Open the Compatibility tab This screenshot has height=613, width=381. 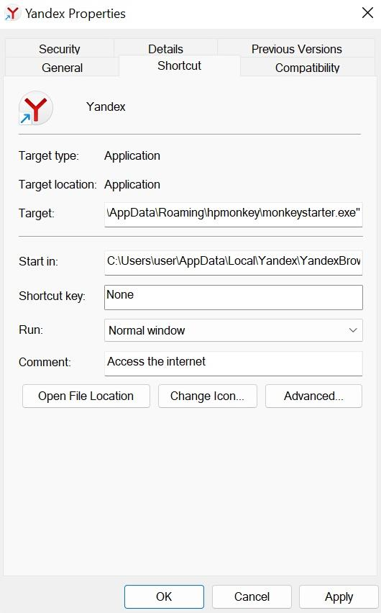click(x=307, y=68)
